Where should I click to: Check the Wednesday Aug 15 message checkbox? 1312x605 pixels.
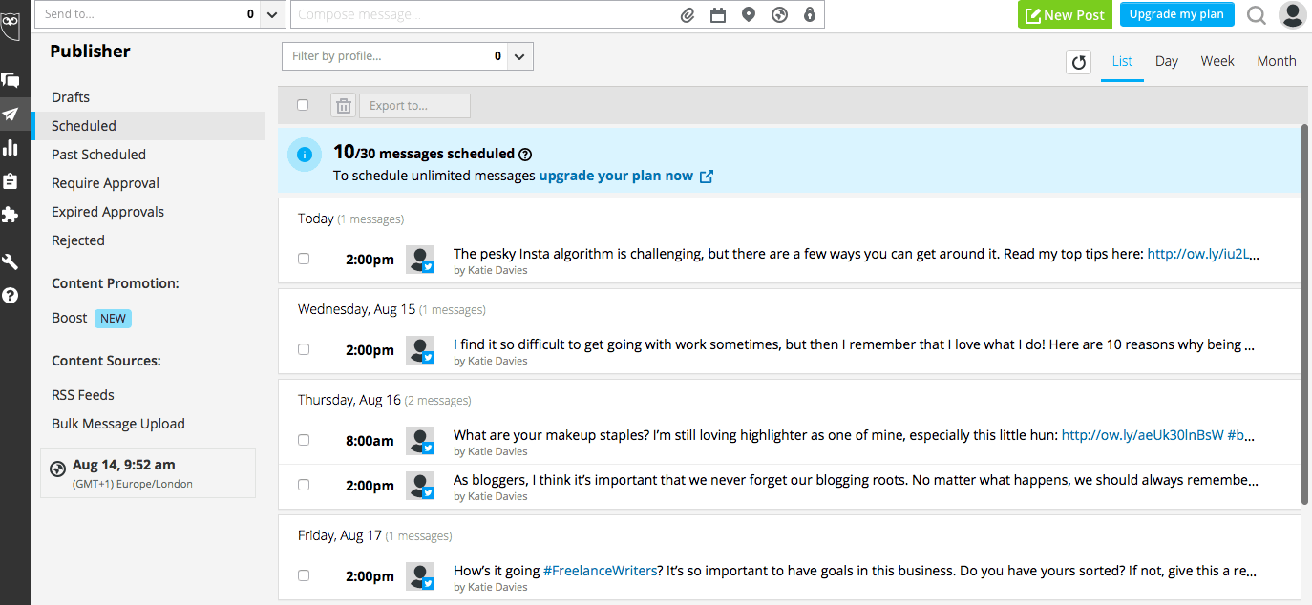click(304, 349)
